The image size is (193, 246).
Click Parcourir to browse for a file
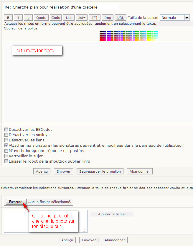click(16, 202)
